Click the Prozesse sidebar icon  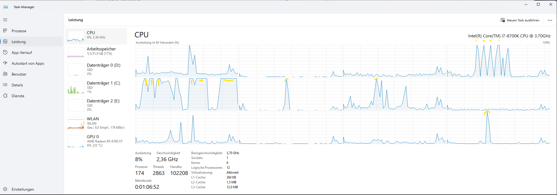pyautogui.click(x=5, y=31)
